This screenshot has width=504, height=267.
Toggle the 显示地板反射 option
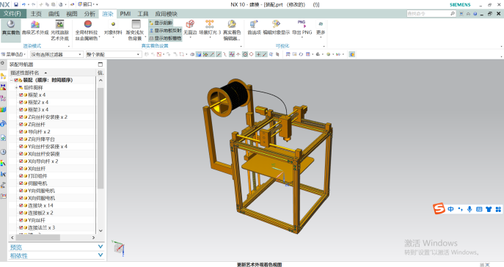coord(166,30)
